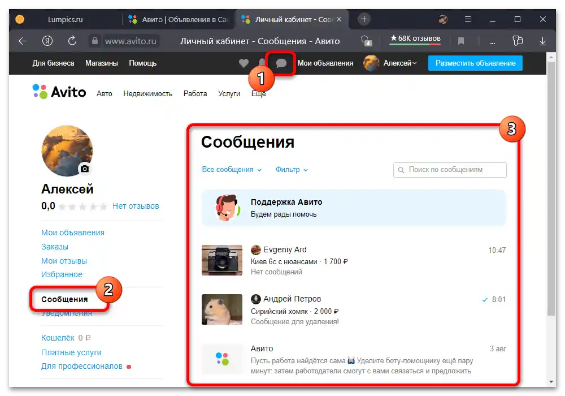Switch to the Lumpics.ru tab
This screenshot has width=565, height=396.
pos(65,19)
